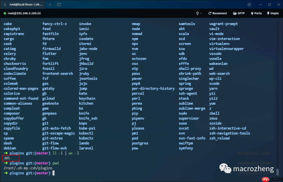Click the 'll -l | wc -l' command text
Screen dimensions: 283x182
66,153
